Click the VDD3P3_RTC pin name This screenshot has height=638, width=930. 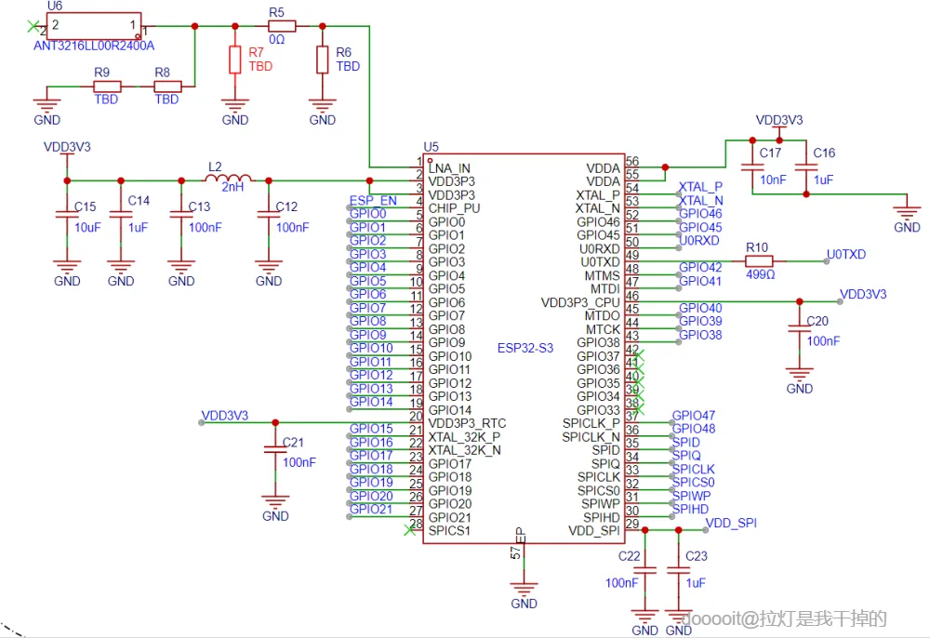tap(468, 423)
